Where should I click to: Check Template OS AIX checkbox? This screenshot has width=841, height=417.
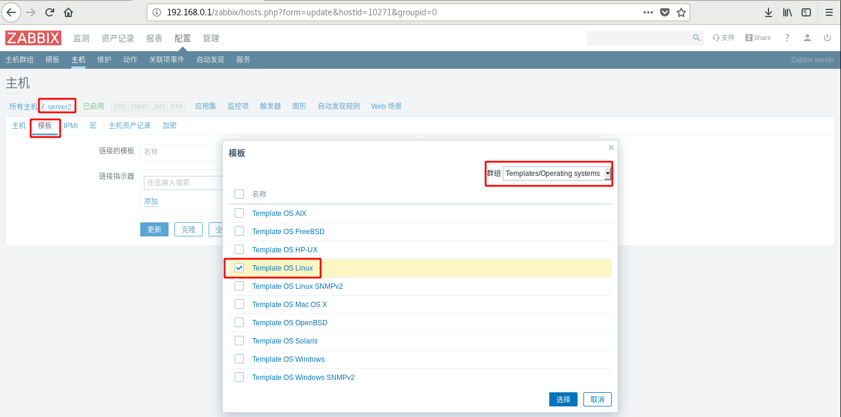pos(239,213)
